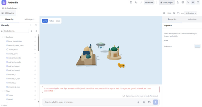
Task: Open the Properties tab
Action: [172, 19]
